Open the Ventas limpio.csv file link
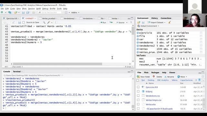 point(154,100)
